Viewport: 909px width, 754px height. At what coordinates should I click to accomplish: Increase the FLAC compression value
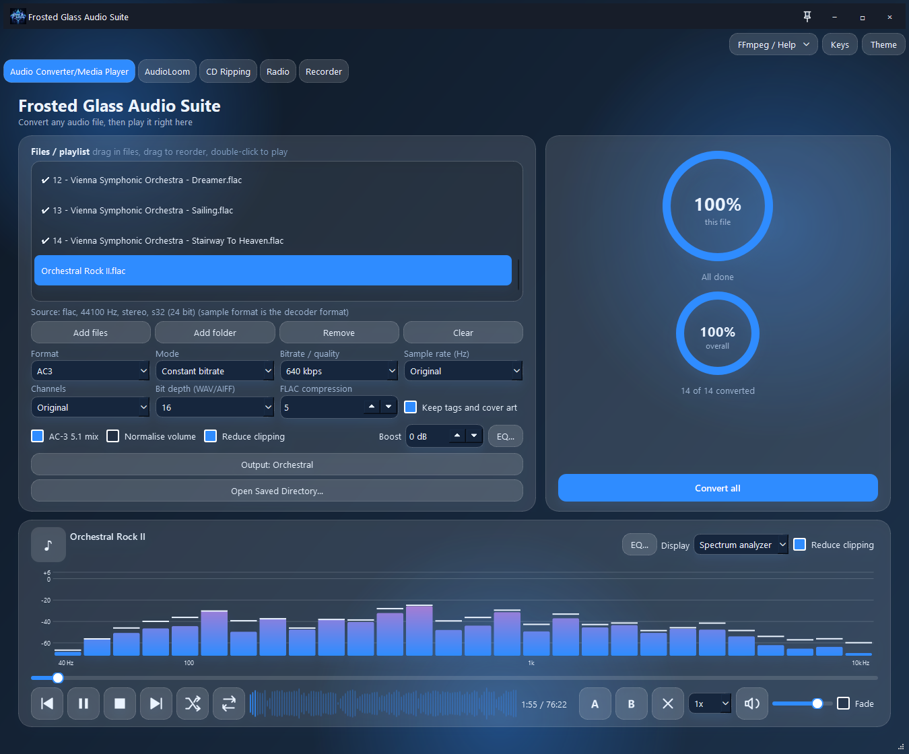[372, 407]
